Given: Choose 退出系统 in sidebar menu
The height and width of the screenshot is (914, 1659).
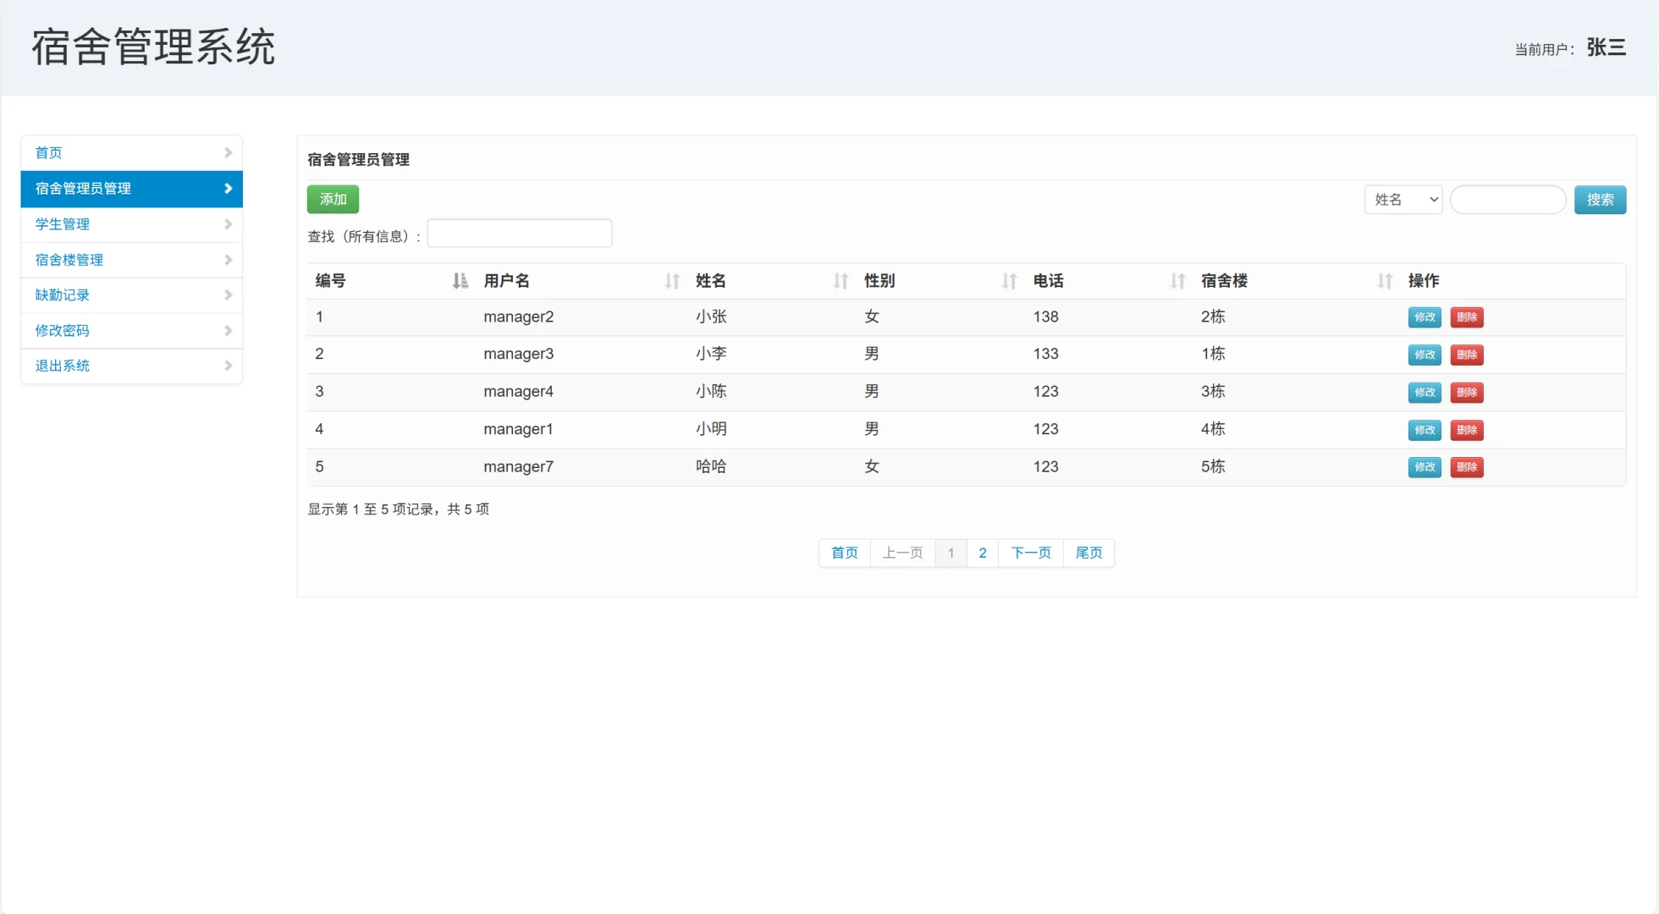Looking at the screenshot, I should coord(63,366).
